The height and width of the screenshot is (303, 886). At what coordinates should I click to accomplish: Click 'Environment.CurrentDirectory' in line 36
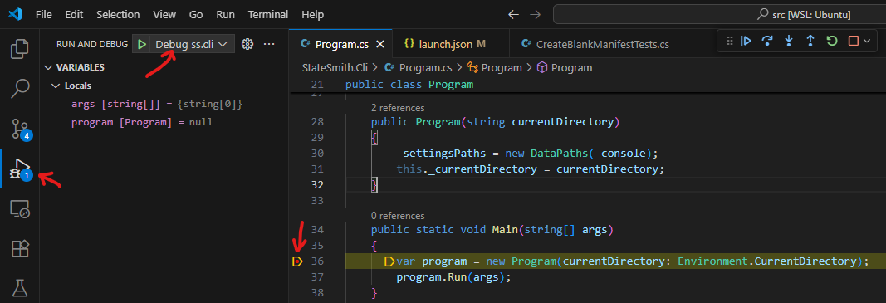click(x=766, y=261)
